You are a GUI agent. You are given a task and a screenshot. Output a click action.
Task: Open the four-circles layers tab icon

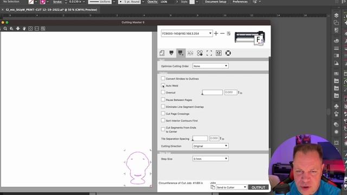(x=200, y=53)
